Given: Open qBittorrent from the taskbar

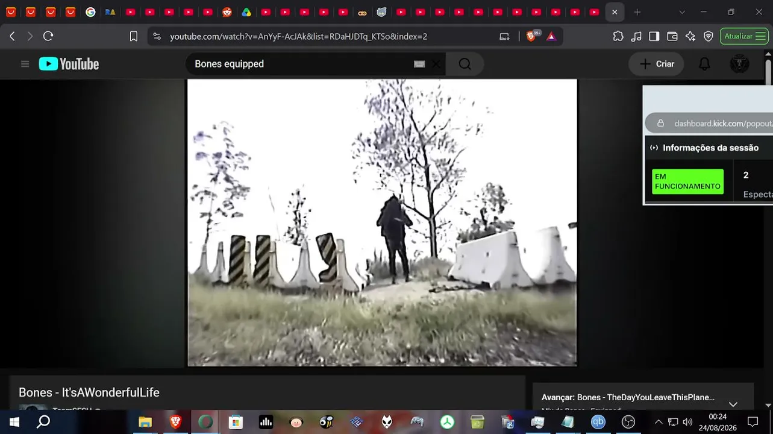Looking at the screenshot, I should (598, 422).
